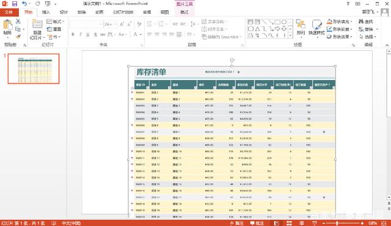The image size is (391, 226).
Task: Click the Find button in Editing group
Action: (366, 21)
